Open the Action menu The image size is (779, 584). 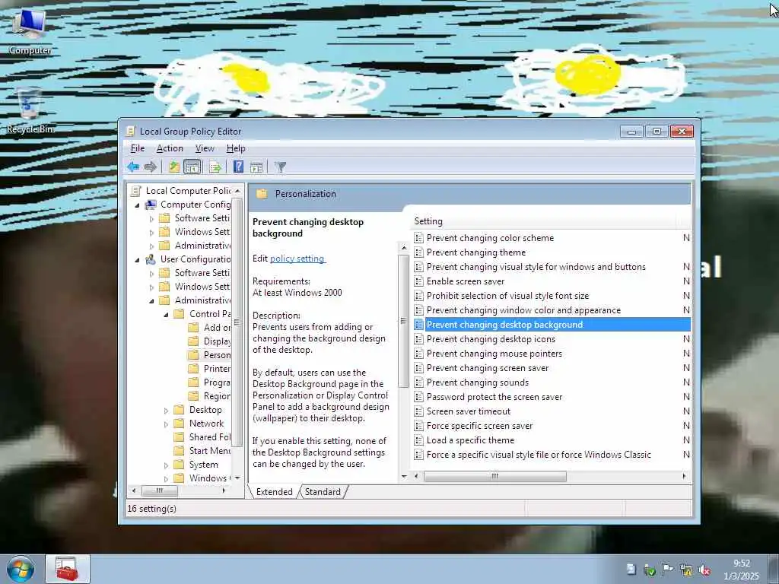tap(170, 148)
